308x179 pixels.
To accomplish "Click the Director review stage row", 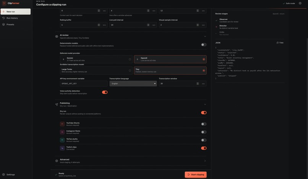I will [250, 27].
